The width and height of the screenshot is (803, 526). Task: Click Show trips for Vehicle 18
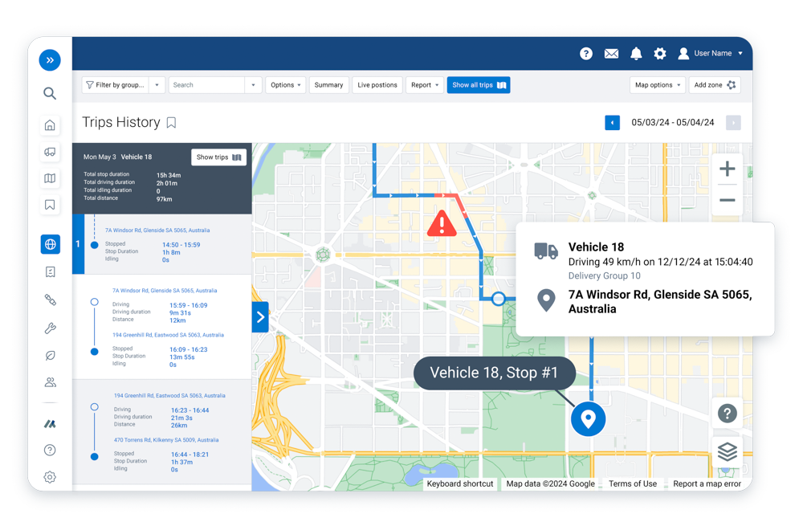coord(218,157)
